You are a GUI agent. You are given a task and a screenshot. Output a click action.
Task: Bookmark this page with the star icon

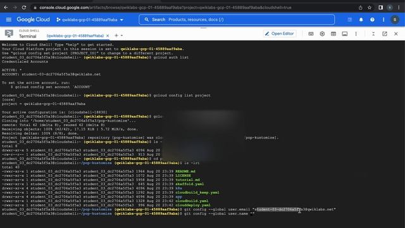[370, 8]
